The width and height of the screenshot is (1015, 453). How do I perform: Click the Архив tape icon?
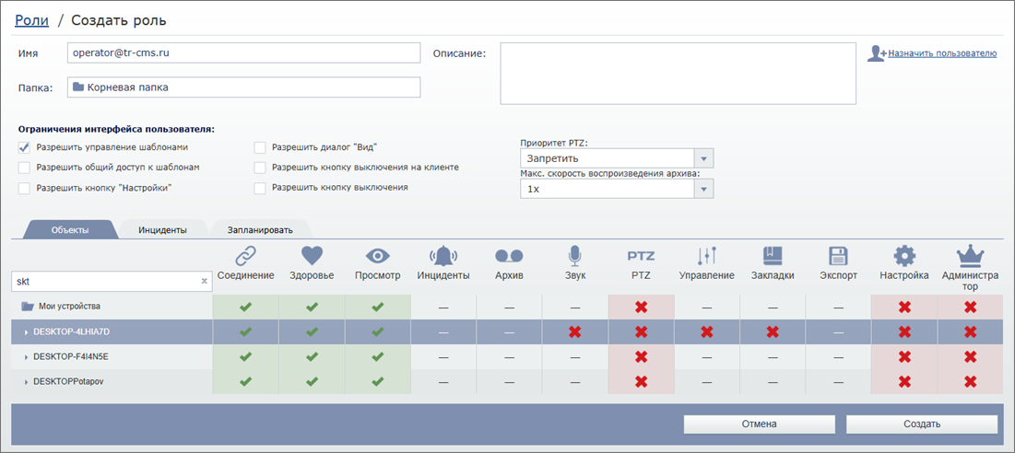[509, 255]
